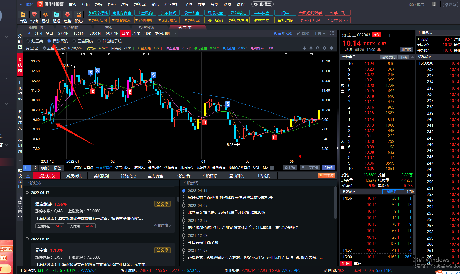
Task: Collapse the 十档盘口 panel arrow
Action: pyautogui.click(x=413, y=57)
